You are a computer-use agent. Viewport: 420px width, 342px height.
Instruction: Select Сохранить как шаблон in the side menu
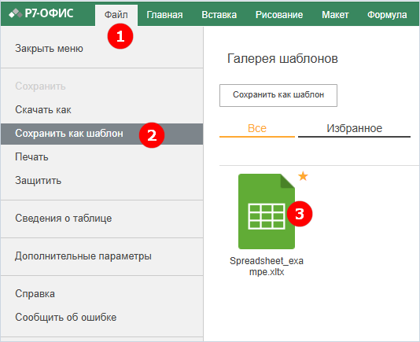point(101,134)
